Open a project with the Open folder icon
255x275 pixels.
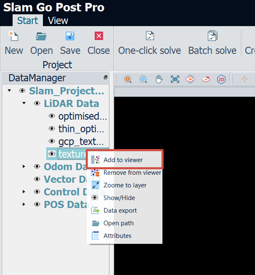[x=41, y=36]
